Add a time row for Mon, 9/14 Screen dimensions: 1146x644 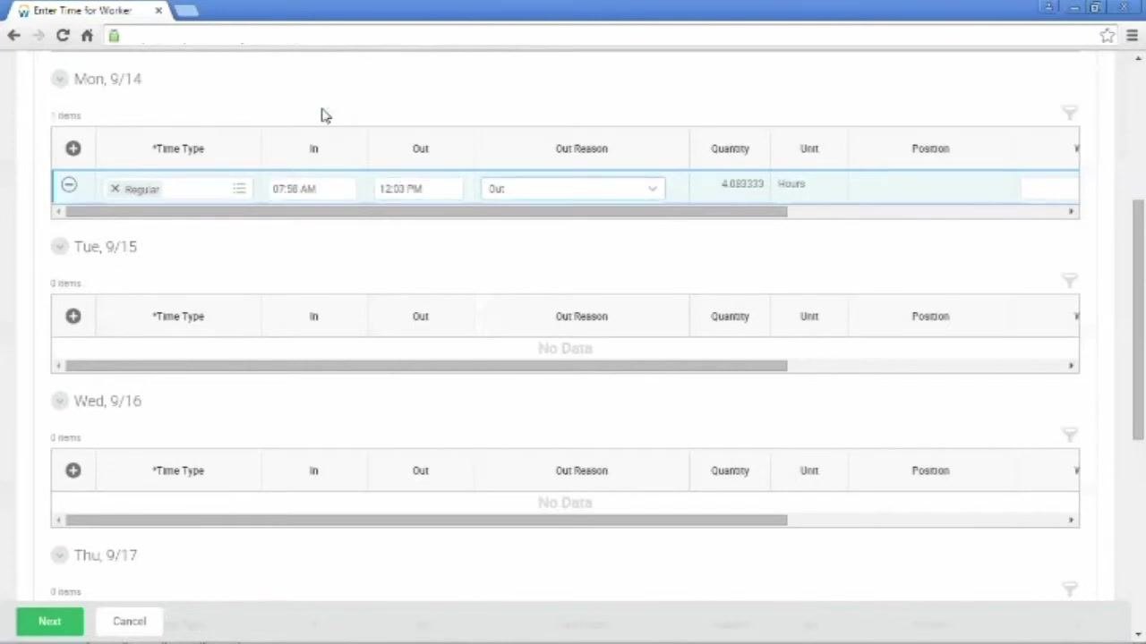pos(73,148)
